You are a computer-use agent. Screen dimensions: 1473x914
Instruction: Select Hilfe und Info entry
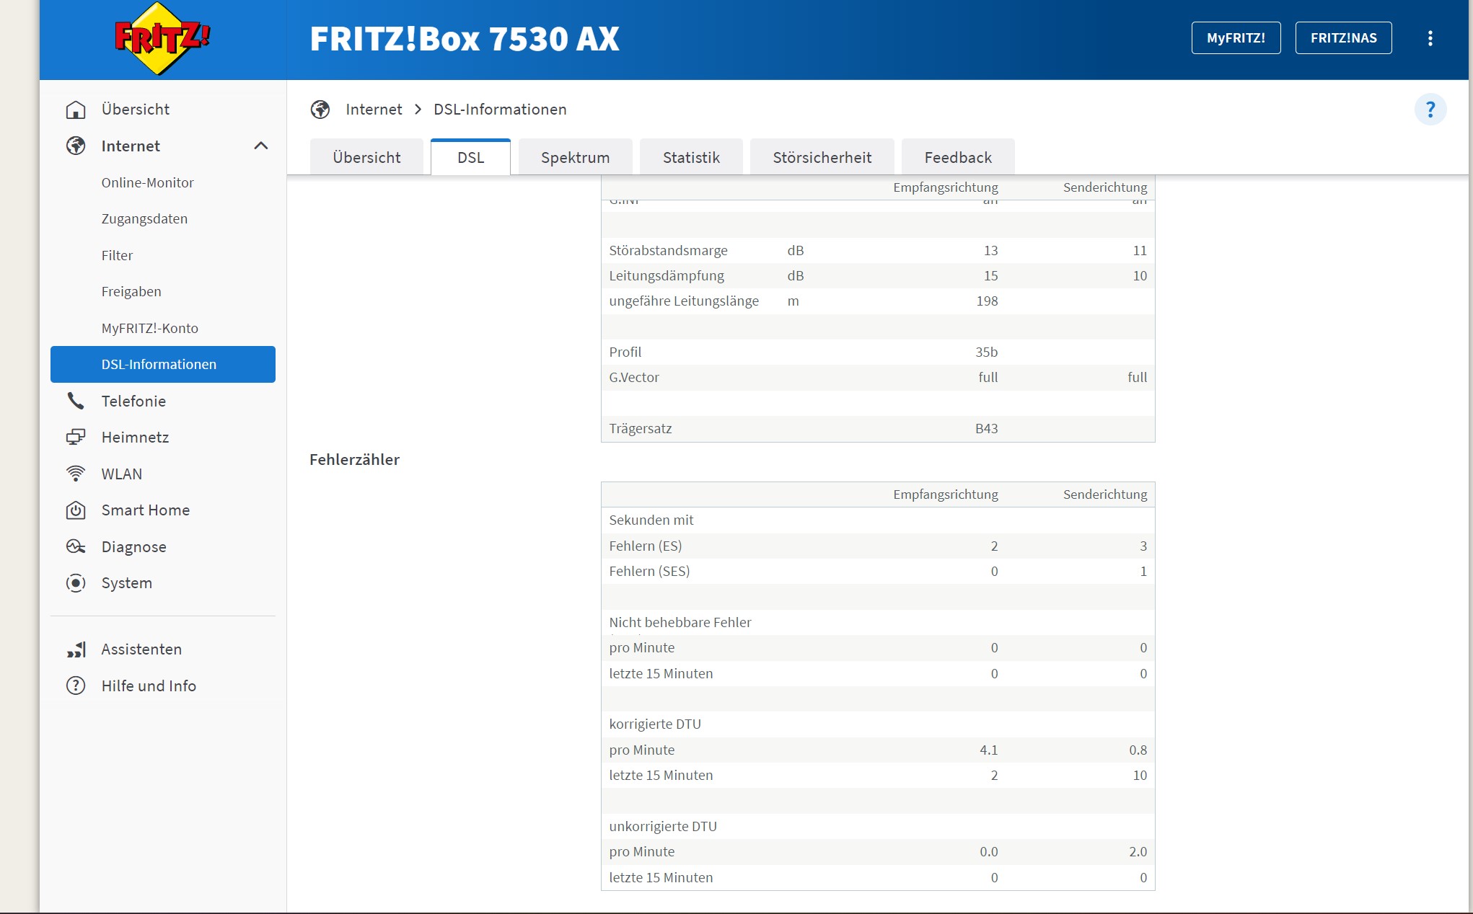(x=149, y=686)
